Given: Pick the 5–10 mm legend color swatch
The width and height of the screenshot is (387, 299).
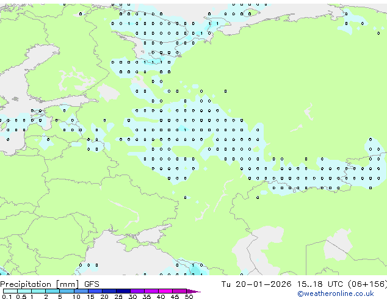Looking at the screenshot, I should [67, 291].
